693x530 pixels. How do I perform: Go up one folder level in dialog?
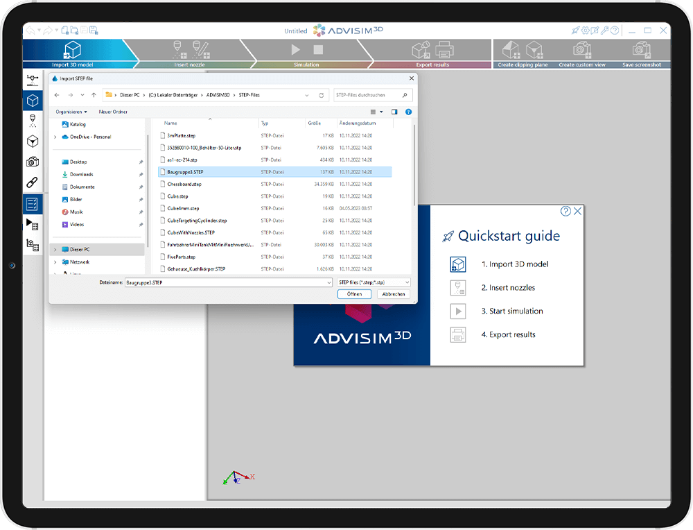(x=94, y=95)
